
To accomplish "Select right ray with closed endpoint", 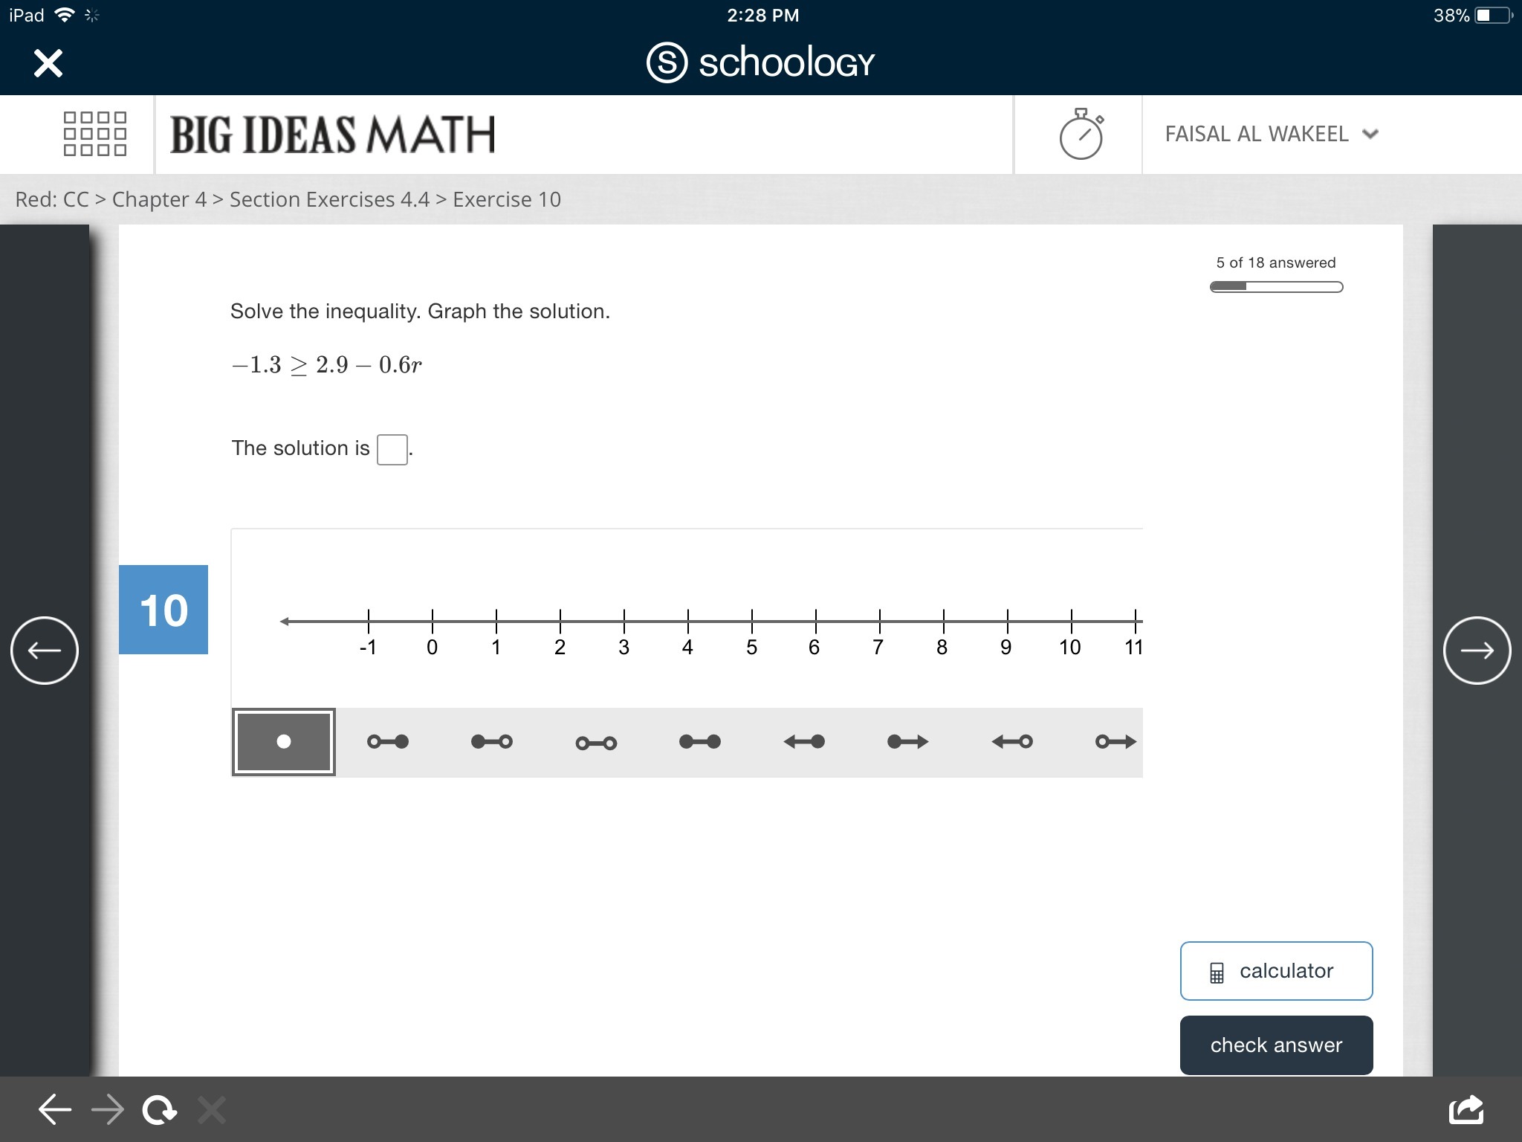I will pyautogui.click(x=908, y=741).
